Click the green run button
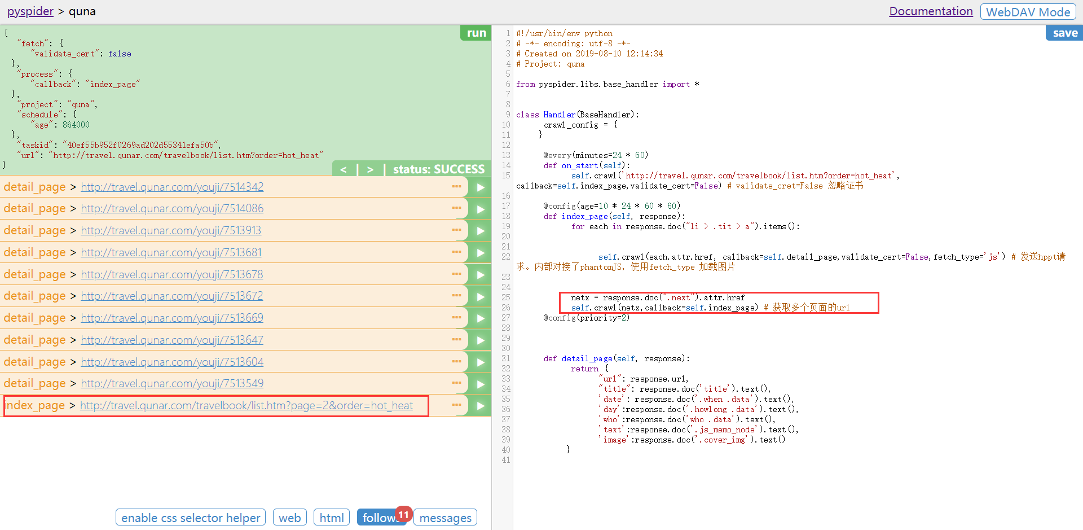 pyautogui.click(x=476, y=33)
